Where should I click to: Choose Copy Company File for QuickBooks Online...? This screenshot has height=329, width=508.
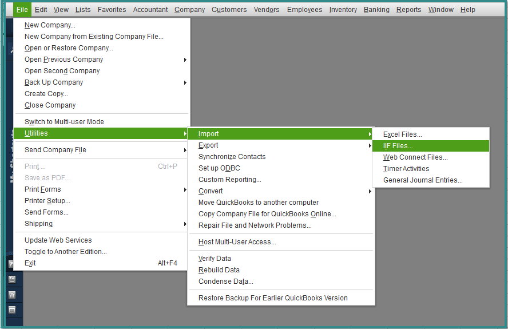[x=267, y=214]
